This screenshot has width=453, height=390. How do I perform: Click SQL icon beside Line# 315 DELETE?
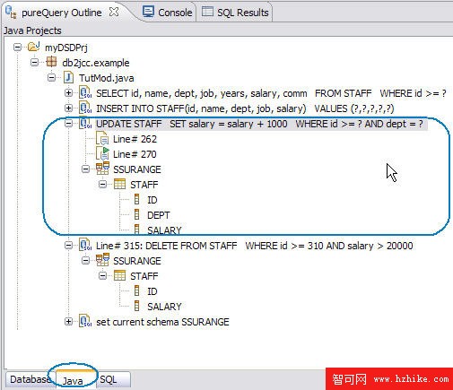[85, 246]
